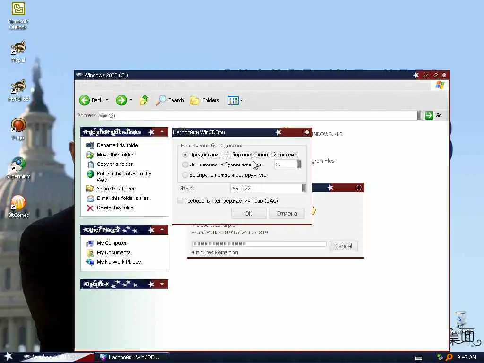Click the C:\ address input field
484x363 pixels.
pyautogui.click(x=258, y=115)
